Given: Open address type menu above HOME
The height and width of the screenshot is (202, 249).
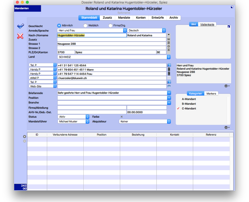Looking at the screenshot, I should (169, 35).
